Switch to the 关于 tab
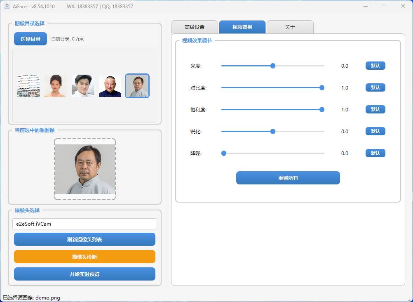The width and height of the screenshot is (413, 302). pos(290,26)
